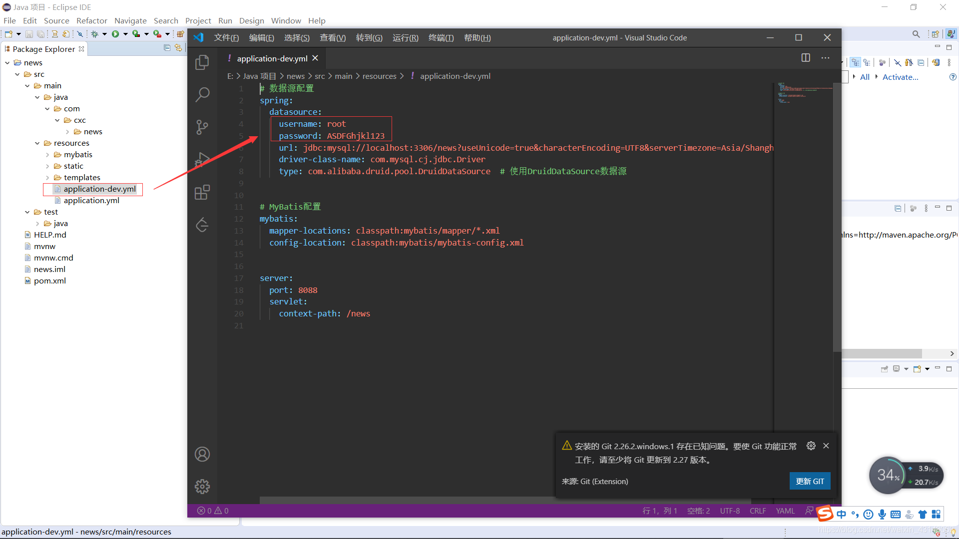The image size is (959, 539).
Task: Click split editor right icon
Action: pyautogui.click(x=806, y=58)
